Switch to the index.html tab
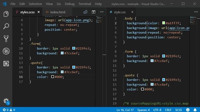The image size is (200, 112). [57, 12]
